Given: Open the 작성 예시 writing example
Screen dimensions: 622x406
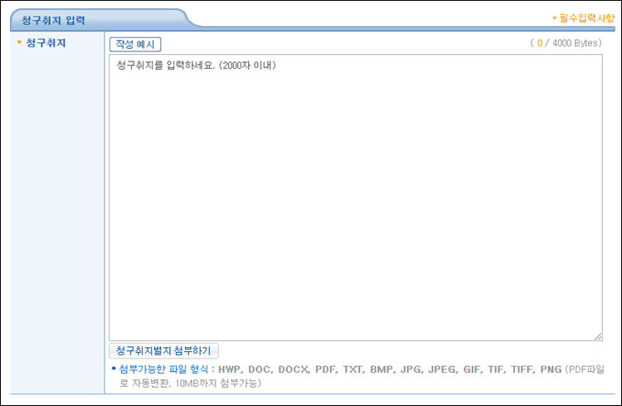Looking at the screenshot, I should tap(135, 44).
